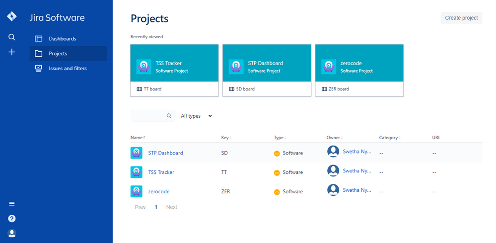Open the help question mark icon
Screen dimensions: 496x243
point(12,219)
